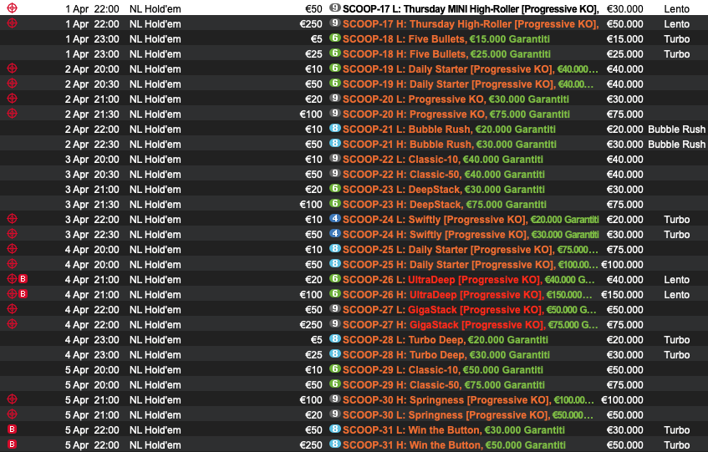The width and height of the screenshot is (708, 452).
Task: Click the knockout target icon on SCOOP-27 H GigaStack
Action: coord(13,324)
